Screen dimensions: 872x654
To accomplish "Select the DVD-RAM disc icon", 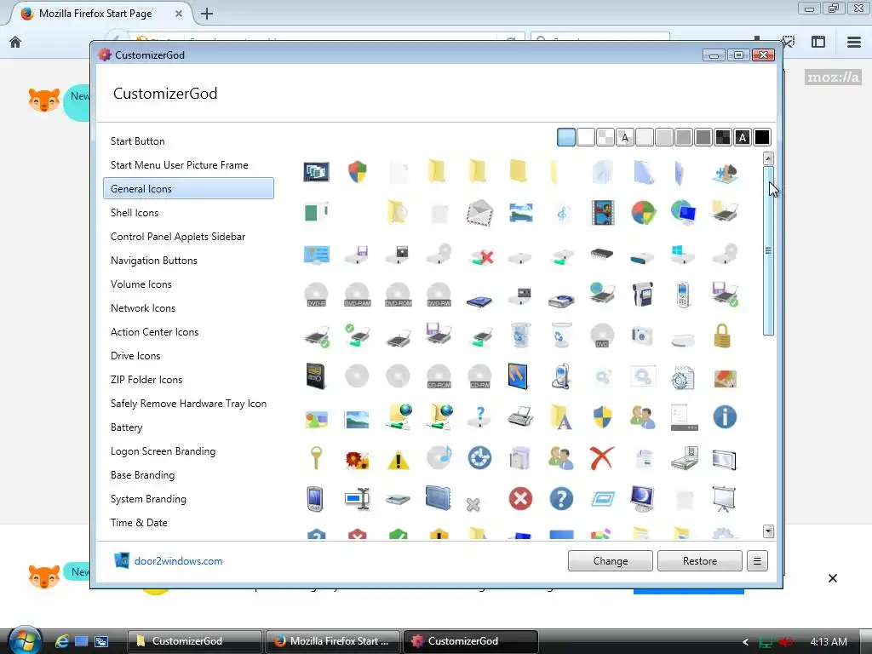I will point(357,295).
